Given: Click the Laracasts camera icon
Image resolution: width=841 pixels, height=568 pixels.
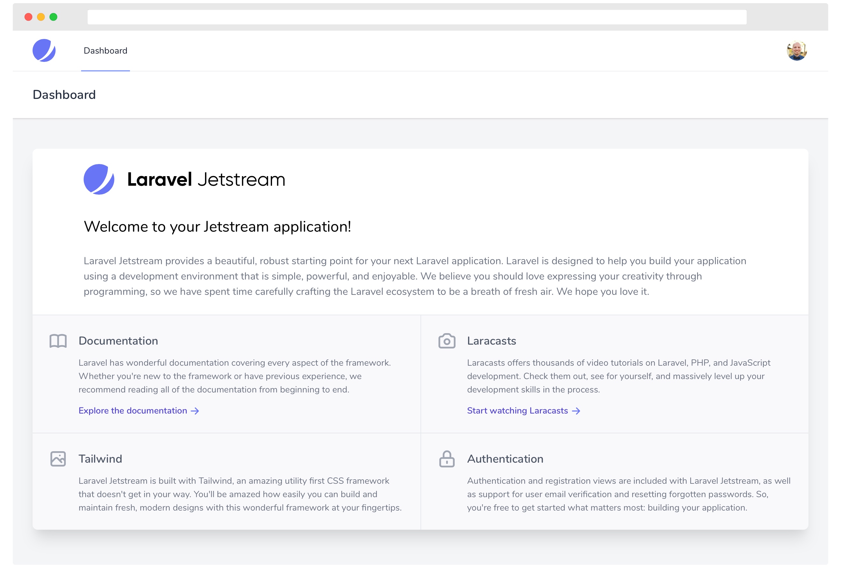Looking at the screenshot, I should click(447, 340).
